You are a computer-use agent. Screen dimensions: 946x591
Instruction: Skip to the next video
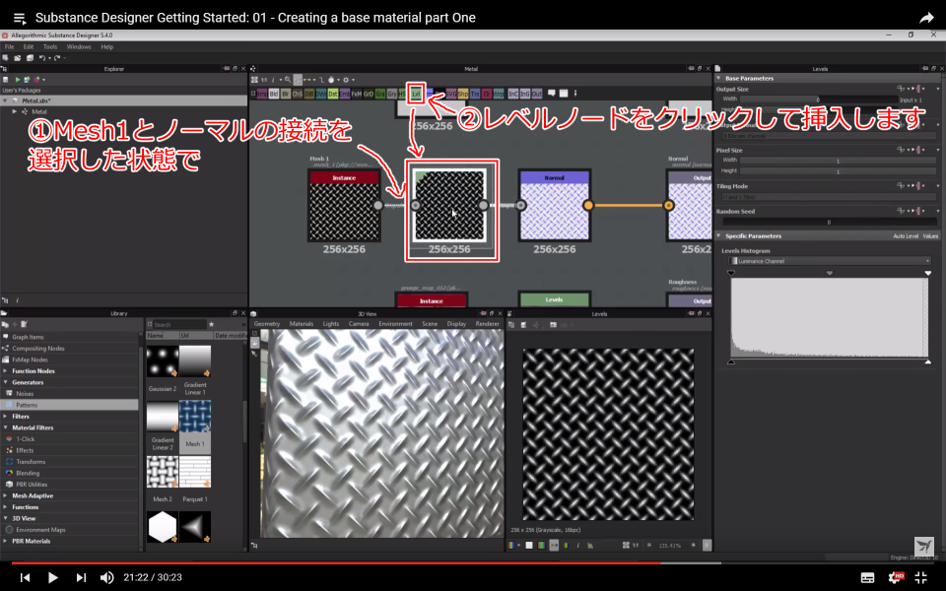click(x=81, y=577)
